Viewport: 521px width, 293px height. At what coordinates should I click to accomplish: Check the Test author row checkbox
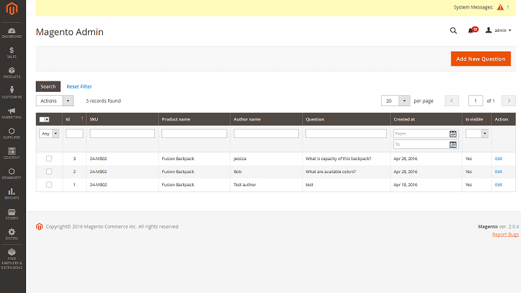49,184
